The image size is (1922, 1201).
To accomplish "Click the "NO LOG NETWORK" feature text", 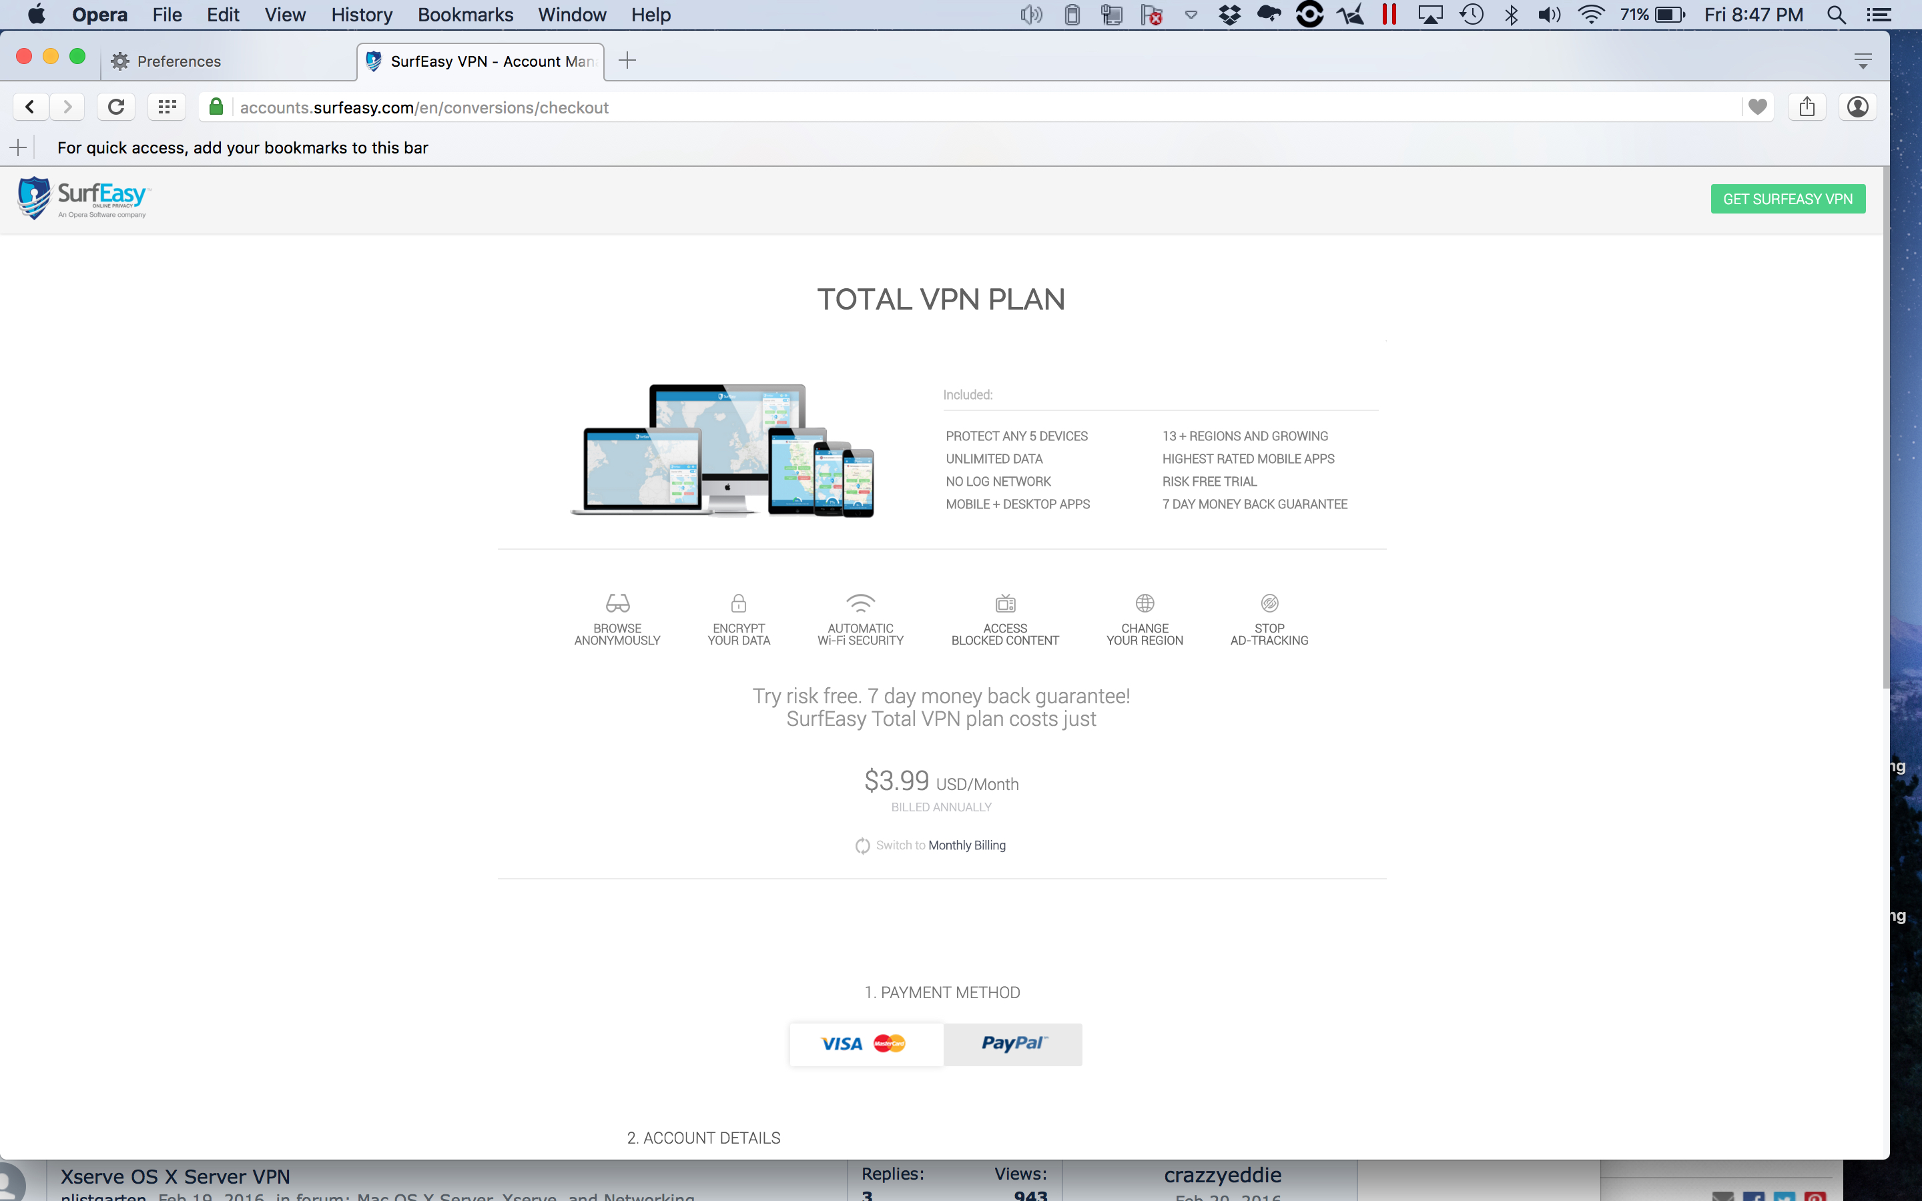I will [998, 481].
